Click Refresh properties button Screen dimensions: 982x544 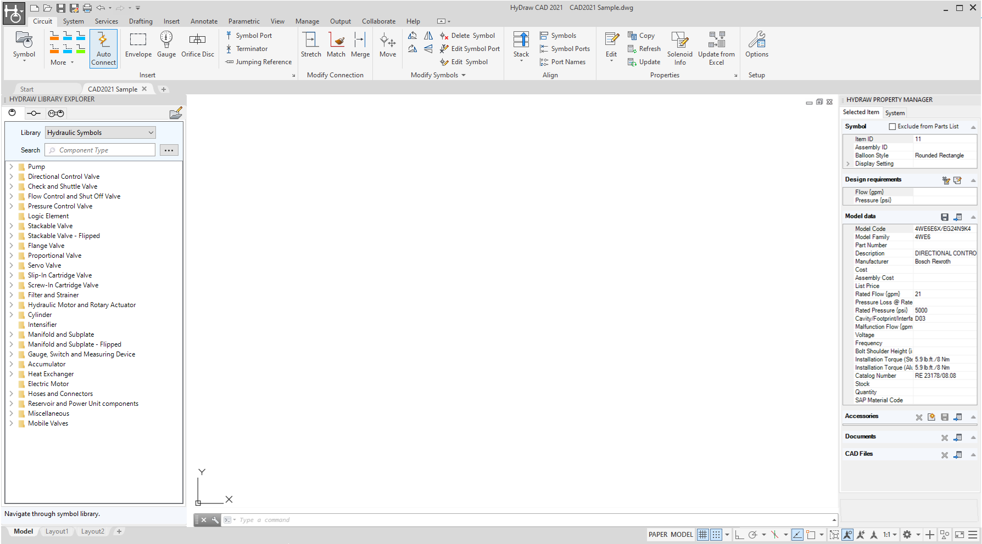click(x=644, y=49)
